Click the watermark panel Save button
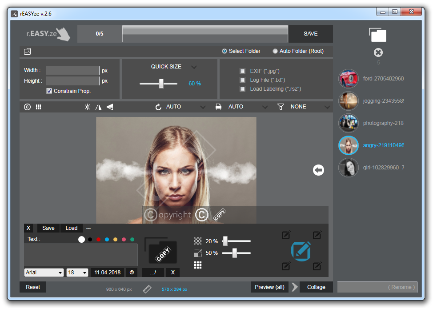This screenshot has width=433, height=309. [x=48, y=228]
